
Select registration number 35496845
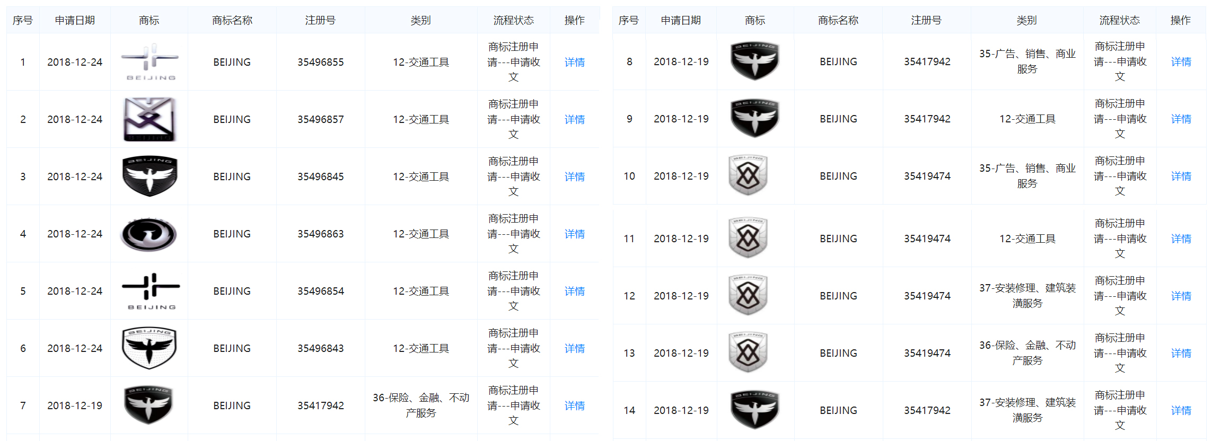pos(320,177)
